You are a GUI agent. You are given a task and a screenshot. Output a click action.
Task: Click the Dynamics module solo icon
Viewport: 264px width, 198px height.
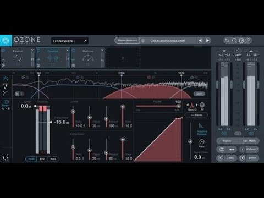pos(38,65)
